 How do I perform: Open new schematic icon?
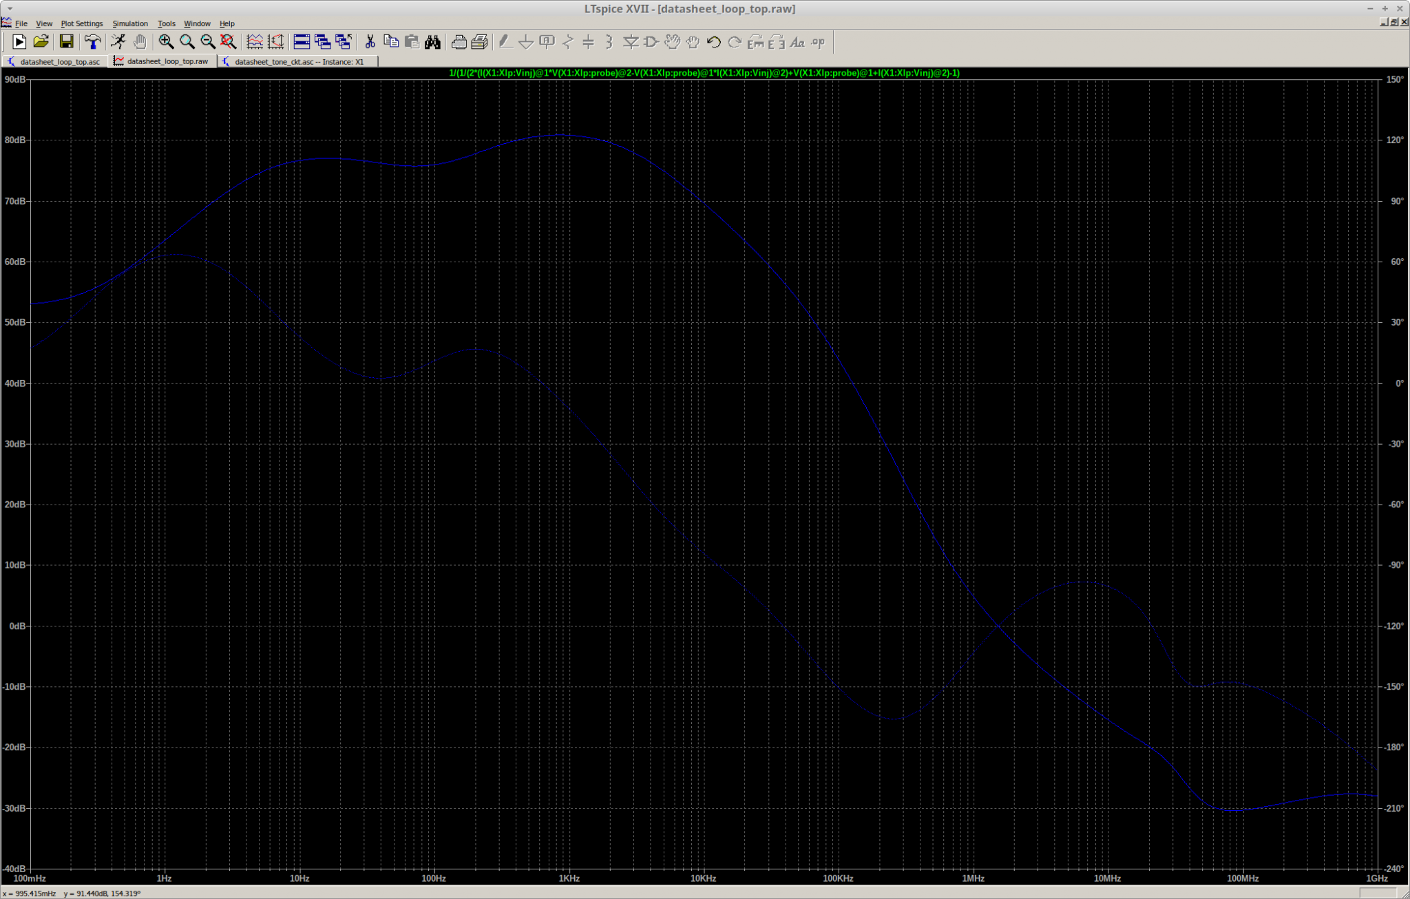point(19,42)
